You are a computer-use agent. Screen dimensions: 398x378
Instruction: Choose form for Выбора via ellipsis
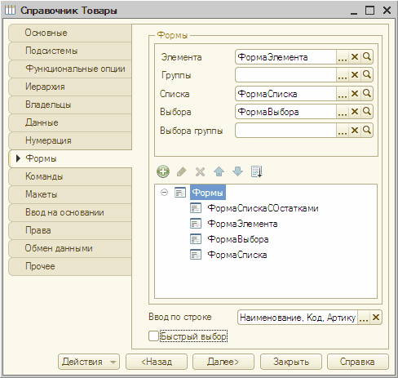click(x=343, y=112)
